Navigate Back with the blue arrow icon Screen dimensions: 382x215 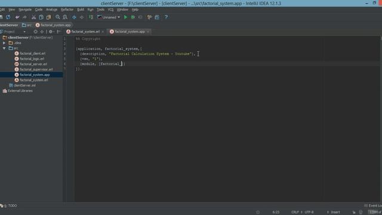tap(74, 17)
